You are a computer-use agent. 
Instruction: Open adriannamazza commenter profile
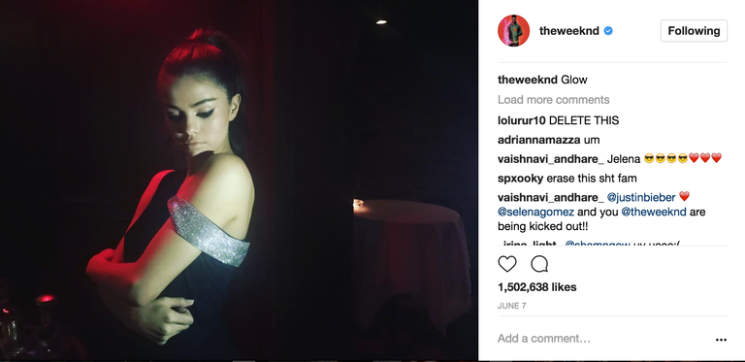pyautogui.click(x=538, y=140)
